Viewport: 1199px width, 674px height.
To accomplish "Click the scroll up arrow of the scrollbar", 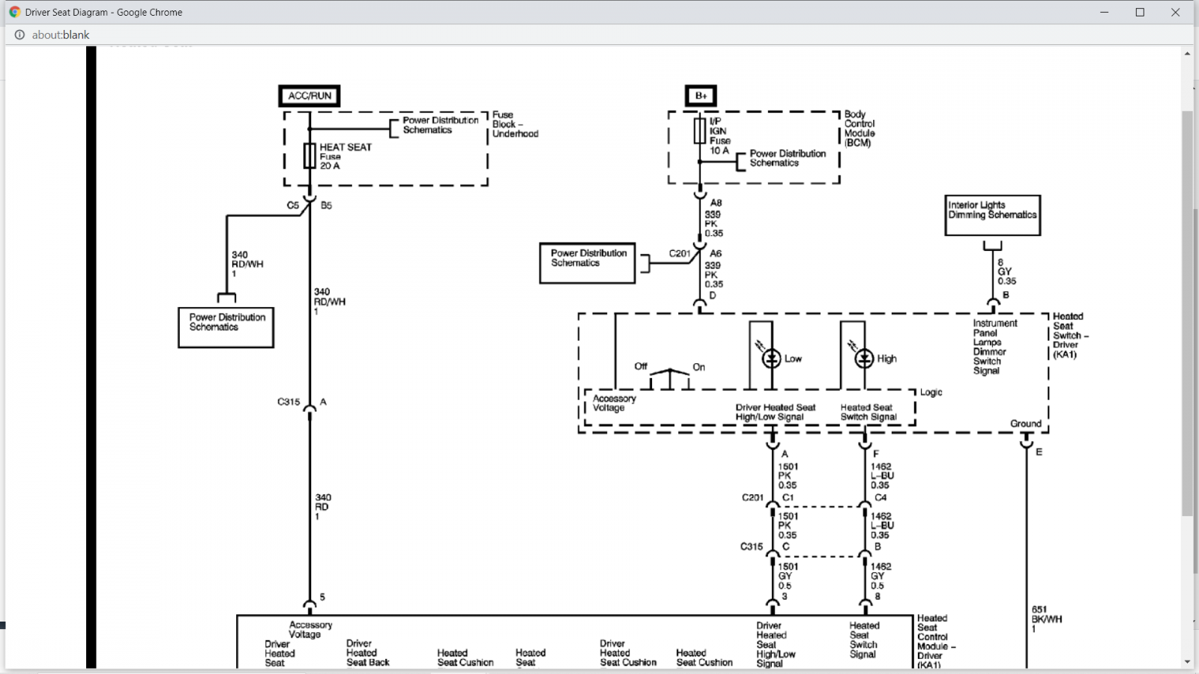I will (x=1187, y=53).
